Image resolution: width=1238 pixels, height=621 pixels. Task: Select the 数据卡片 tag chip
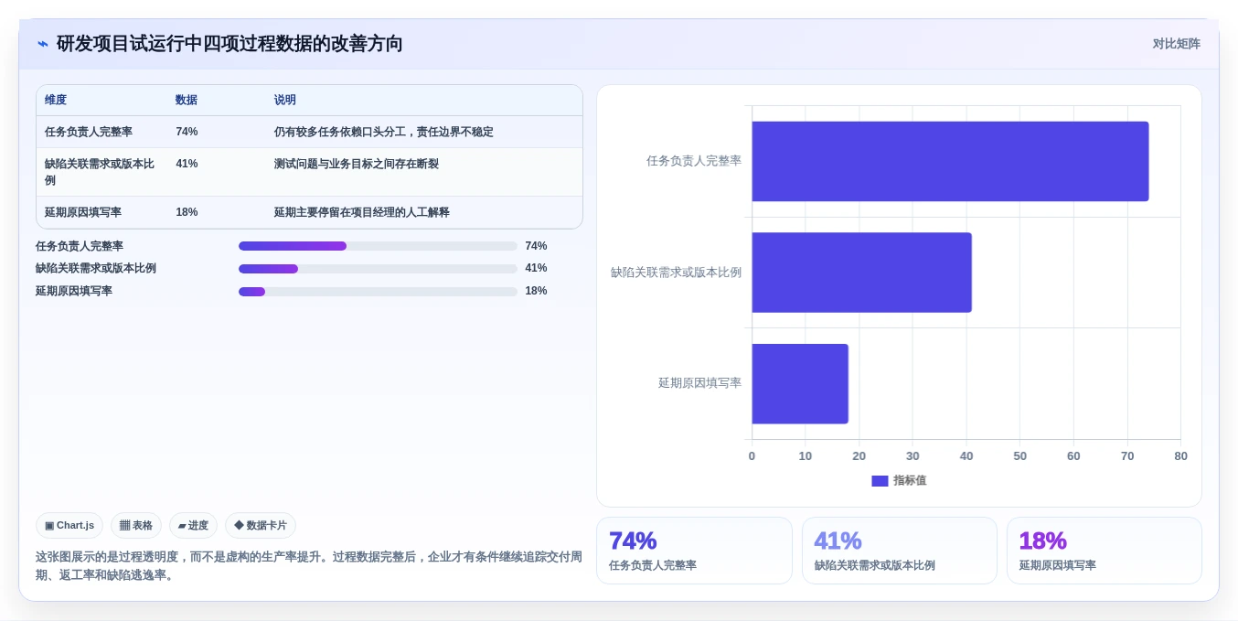coord(261,525)
